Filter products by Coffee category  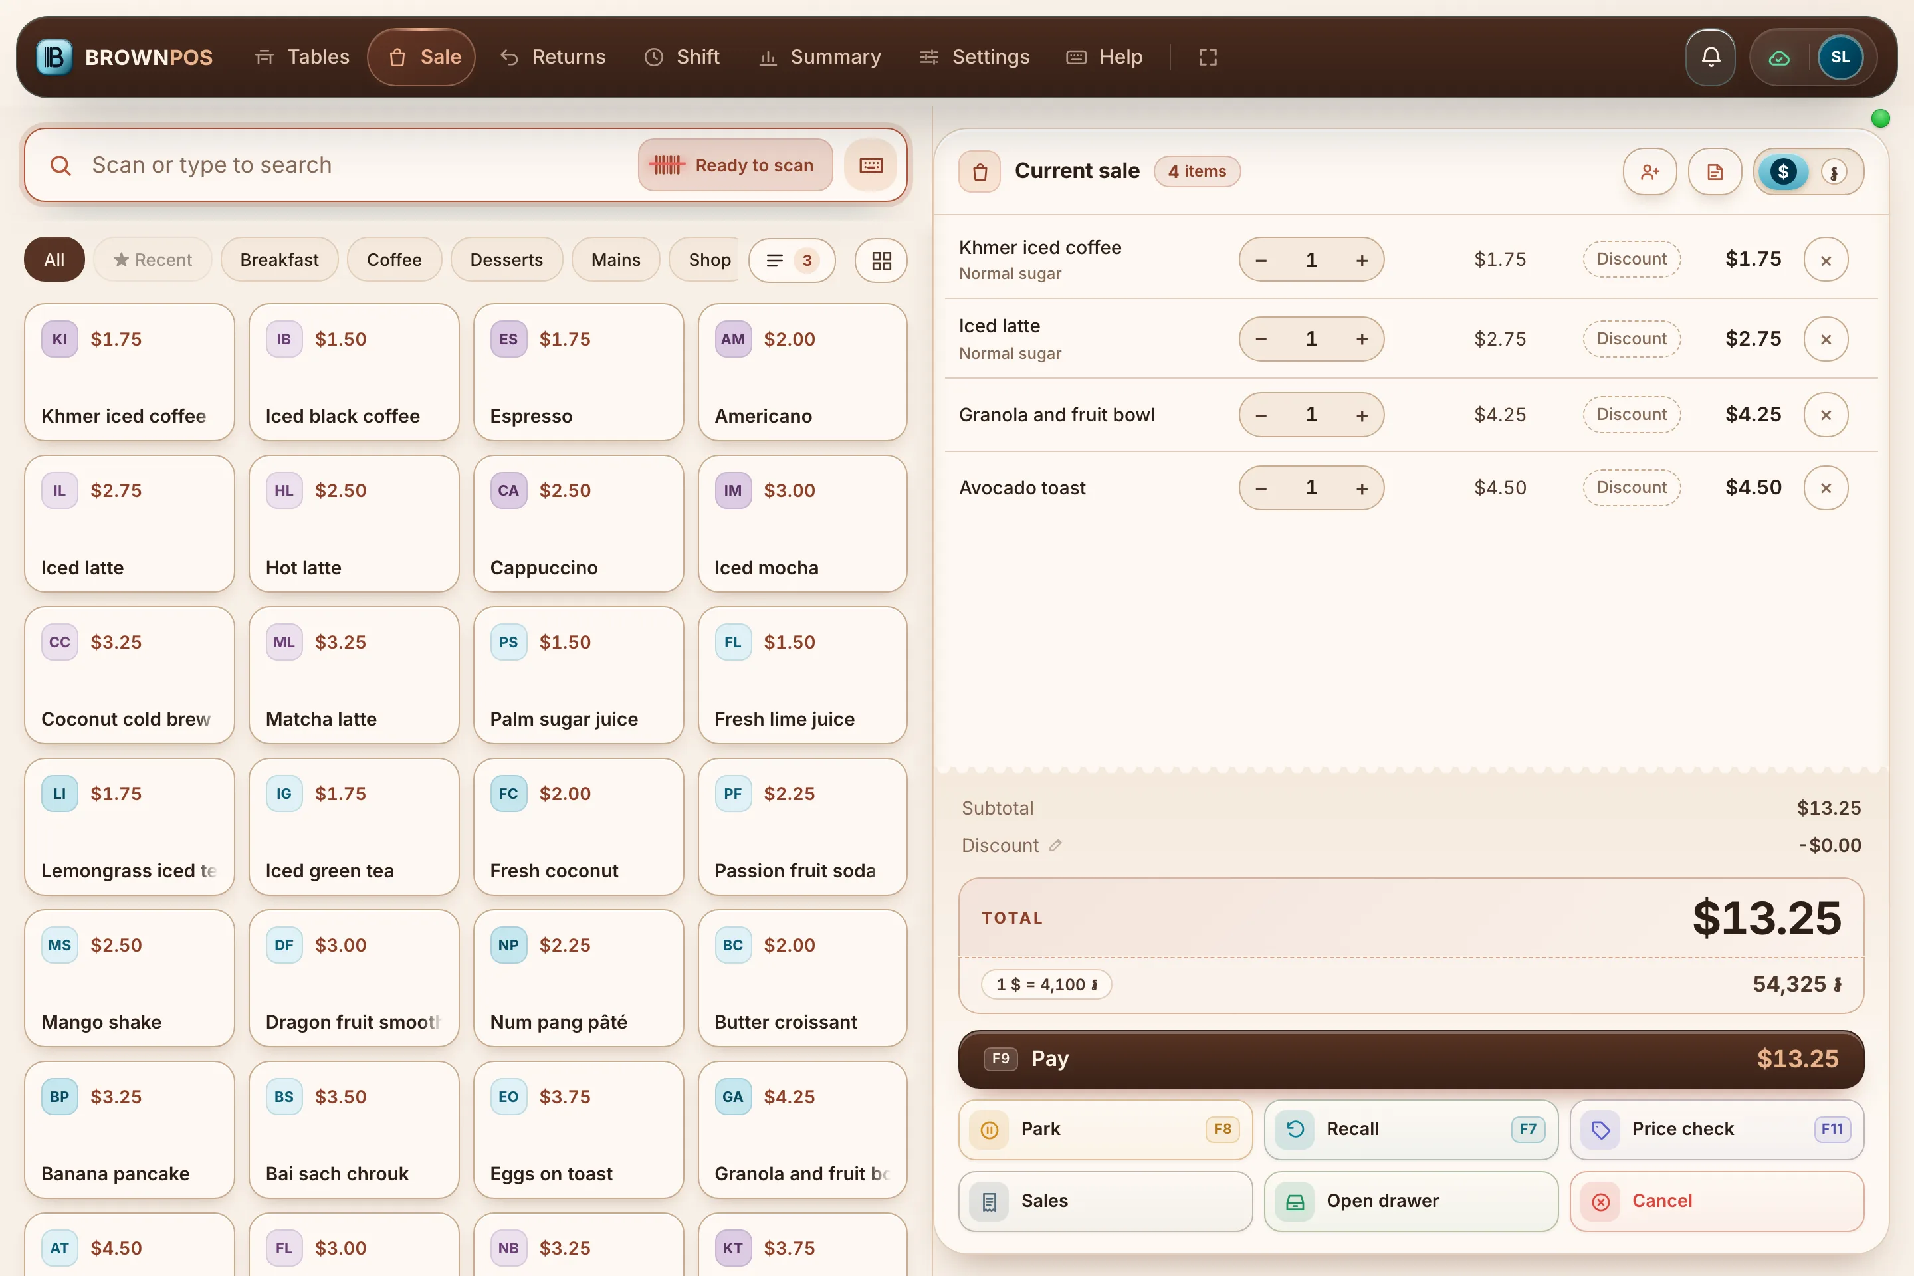(x=394, y=261)
